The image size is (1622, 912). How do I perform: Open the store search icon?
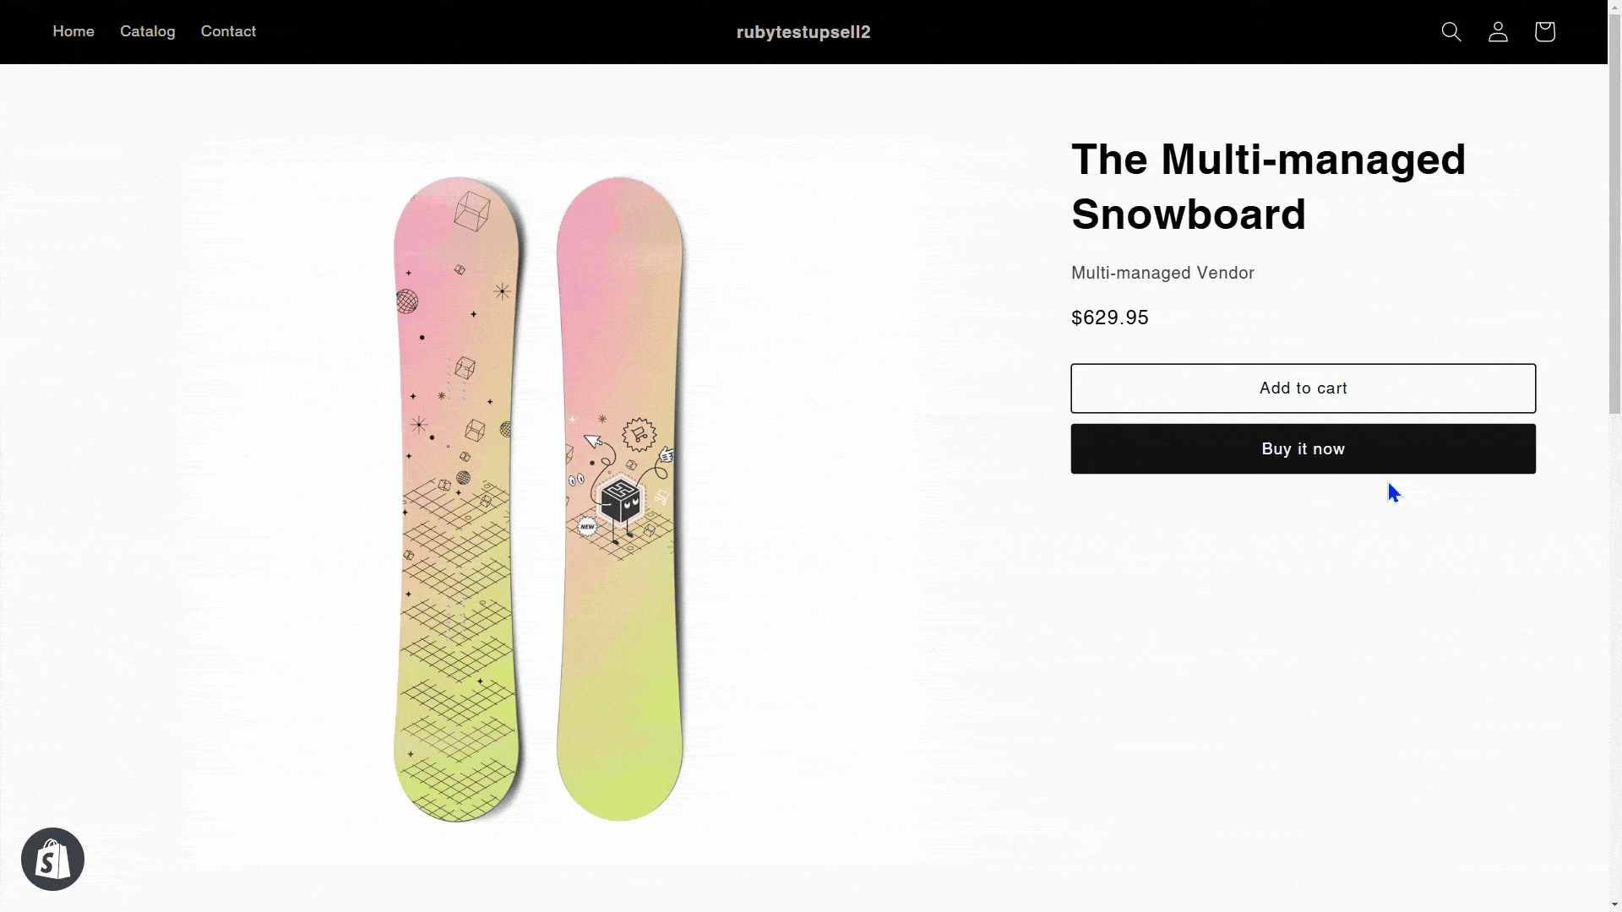click(1451, 32)
